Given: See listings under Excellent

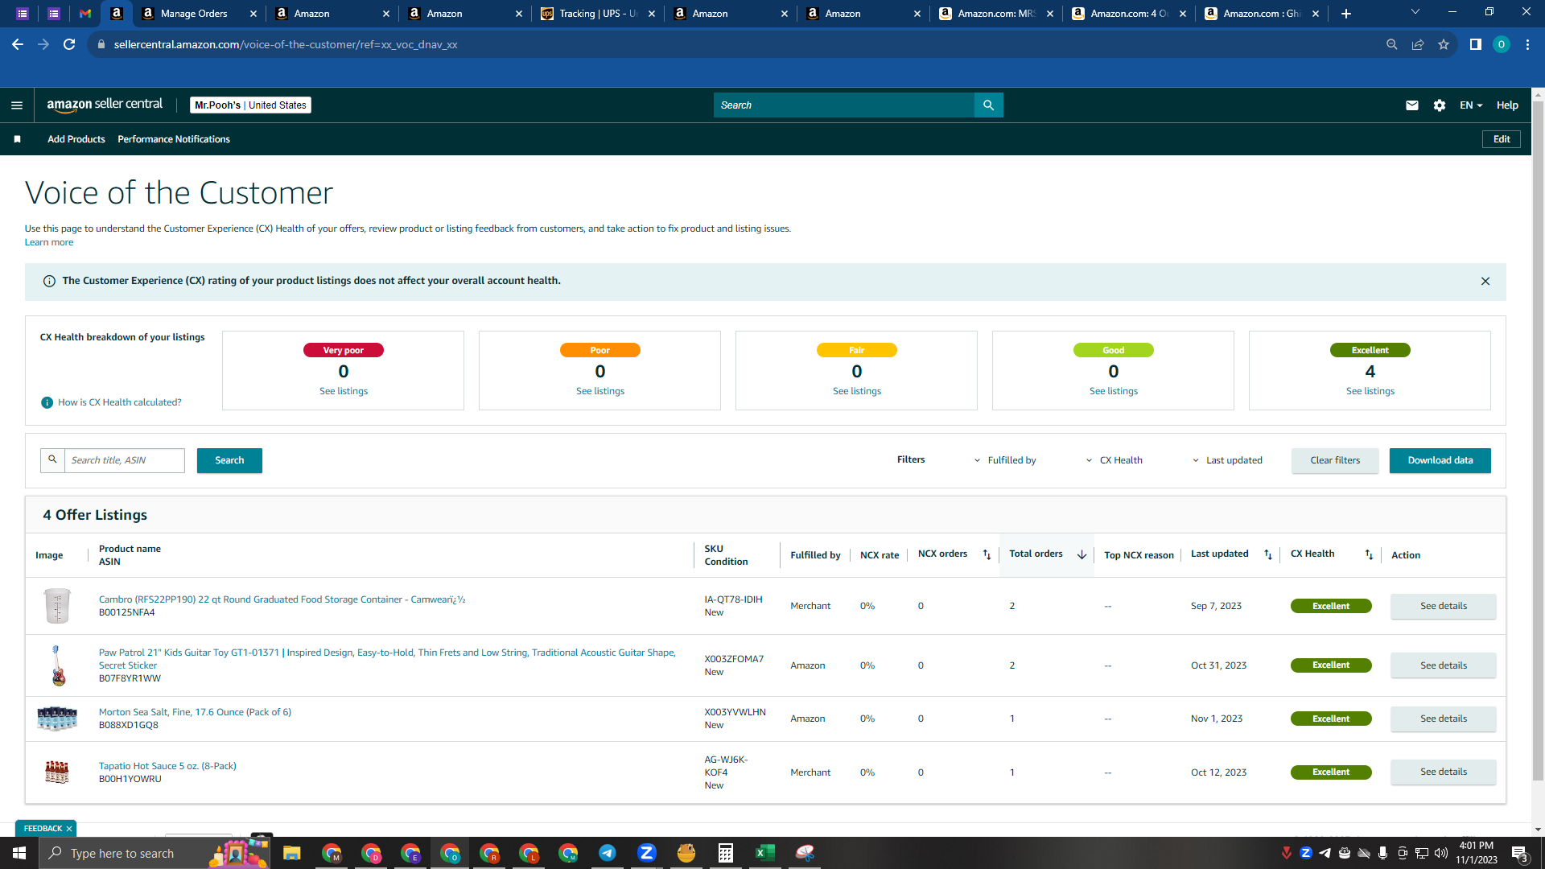Looking at the screenshot, I should coord(1370,391).
